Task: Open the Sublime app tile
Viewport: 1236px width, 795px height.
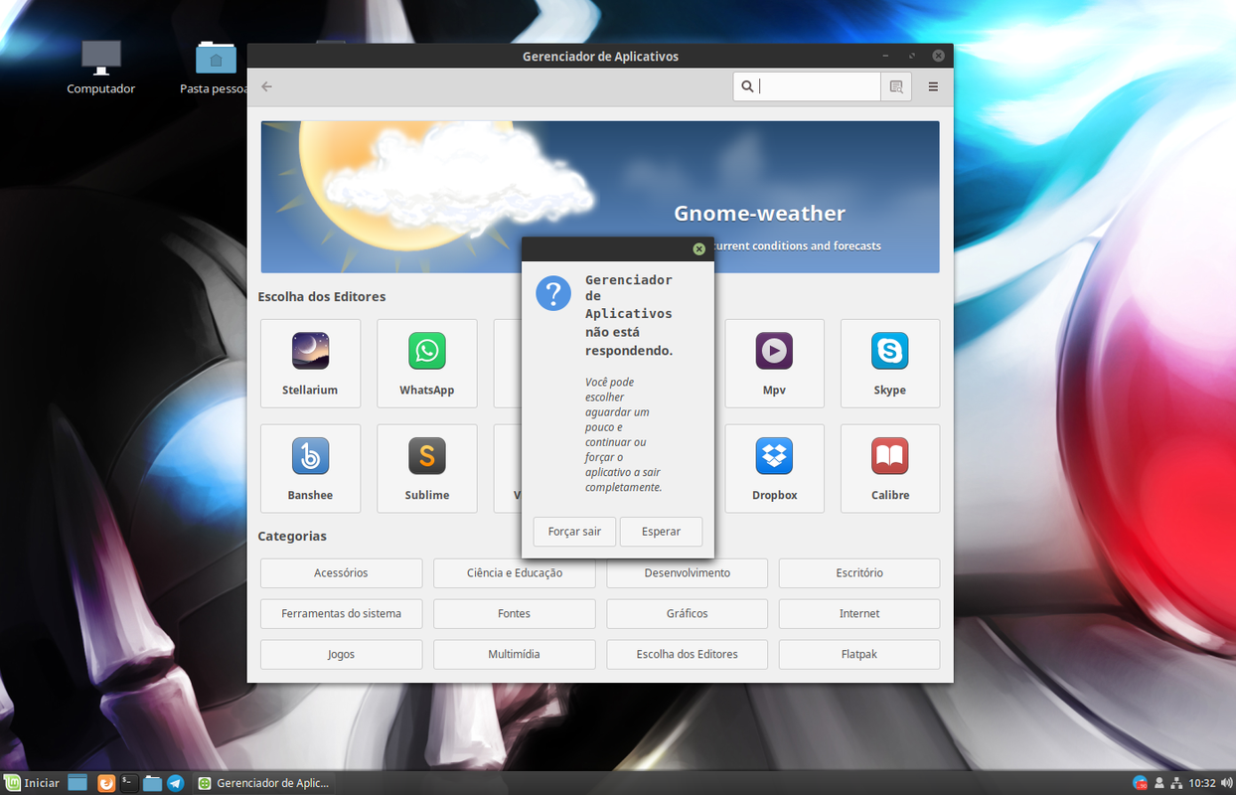Action: coord(427,468)
